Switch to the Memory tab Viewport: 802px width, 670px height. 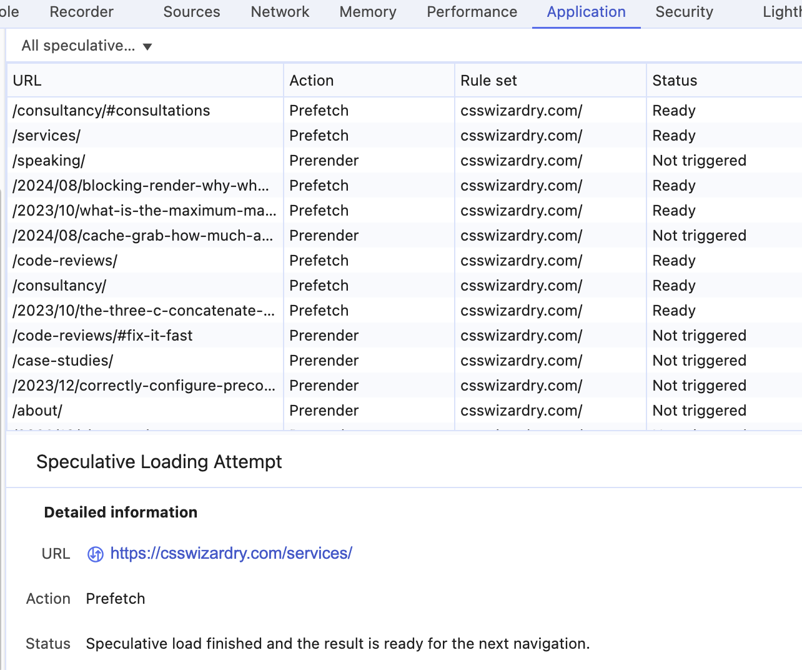click(x=368, y=12)
